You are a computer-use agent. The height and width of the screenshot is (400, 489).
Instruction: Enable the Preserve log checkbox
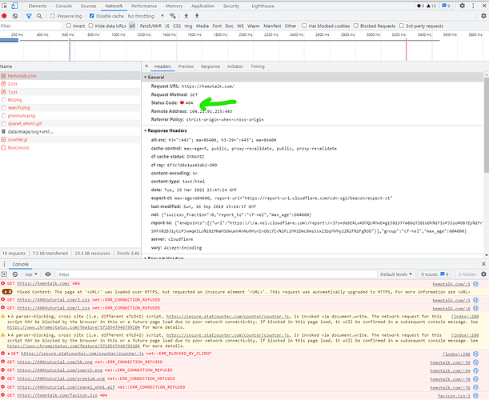click(x=54, y=16)
